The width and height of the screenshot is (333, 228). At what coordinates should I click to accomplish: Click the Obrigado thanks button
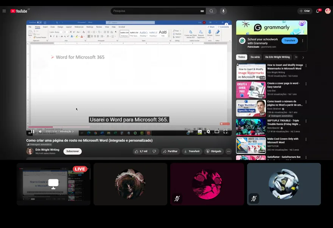(214, 151)
